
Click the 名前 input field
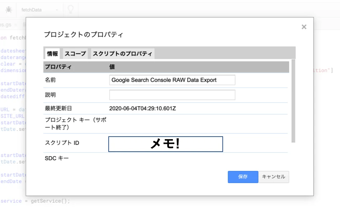[172, 80]
